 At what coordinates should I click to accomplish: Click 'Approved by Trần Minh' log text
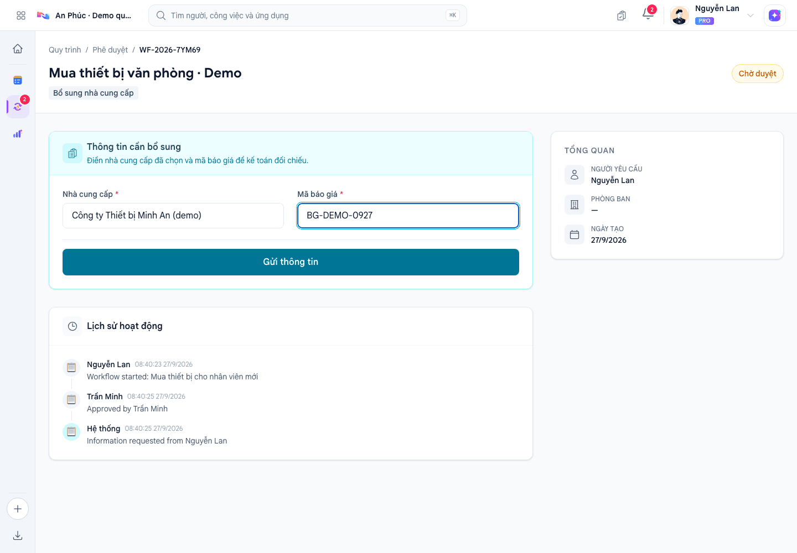pyautogui.click(x=127, y=409)
